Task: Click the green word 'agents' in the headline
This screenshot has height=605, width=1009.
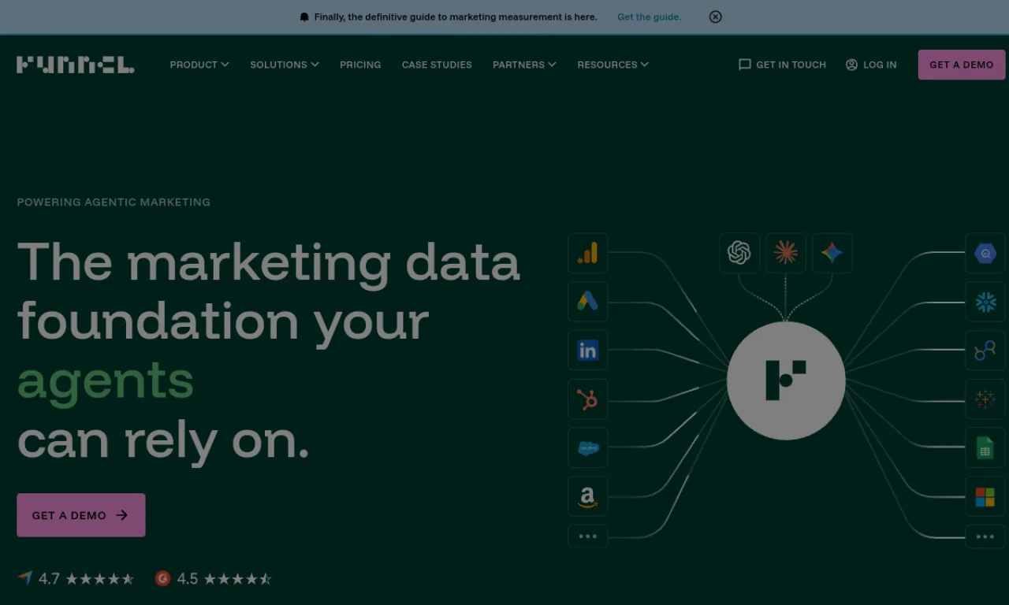Action: (106, 382)
